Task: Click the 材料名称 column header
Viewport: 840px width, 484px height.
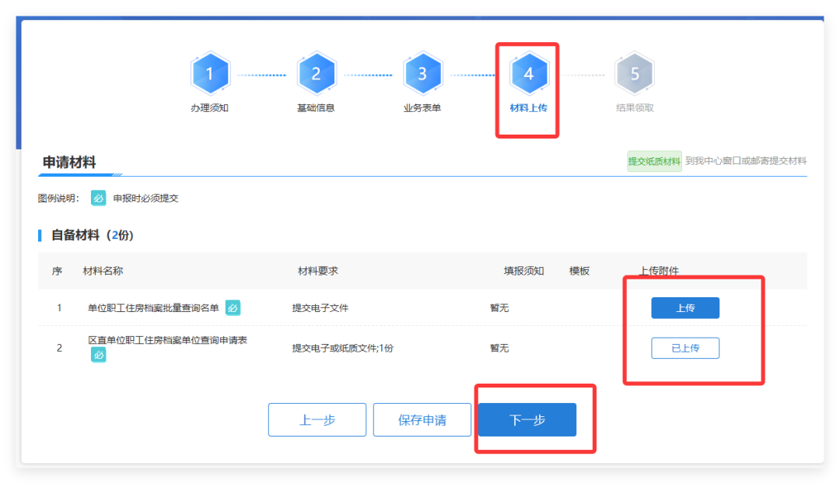Action: (x=103, y=271)
